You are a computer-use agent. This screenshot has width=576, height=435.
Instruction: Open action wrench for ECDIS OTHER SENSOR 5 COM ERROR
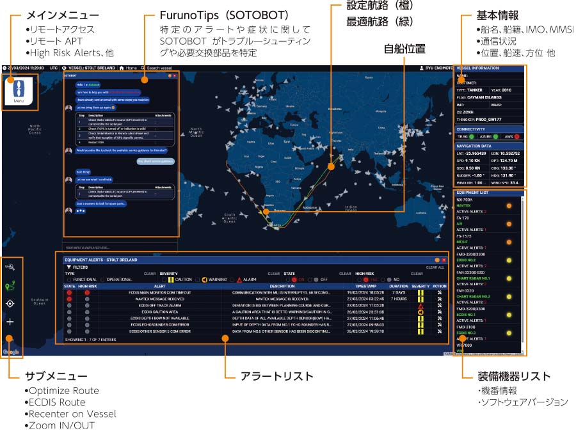pyautogui.click(x=439, y=331)
